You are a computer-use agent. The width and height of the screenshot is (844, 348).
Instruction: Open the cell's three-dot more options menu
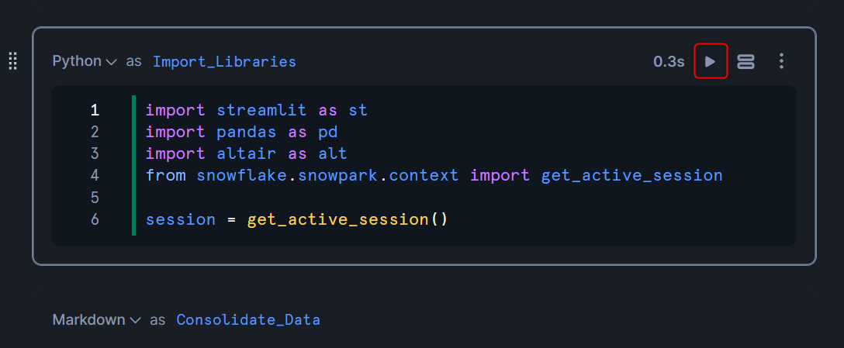point(782,61)
